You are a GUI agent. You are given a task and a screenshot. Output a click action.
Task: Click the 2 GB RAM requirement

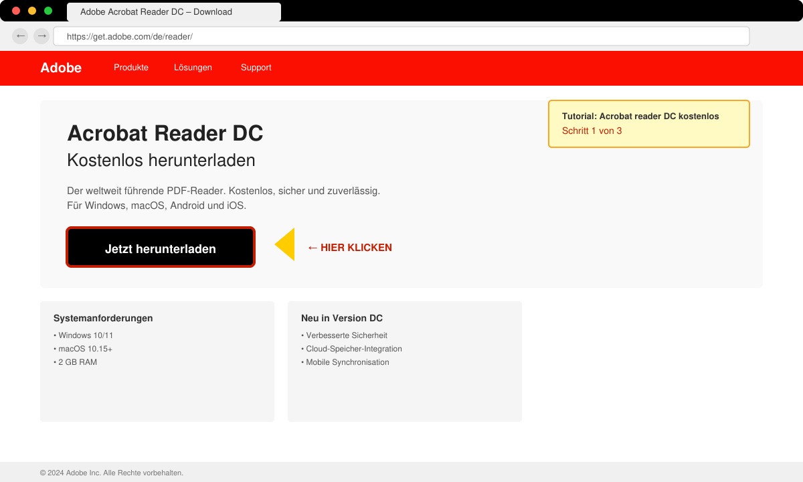coord(75,362)
